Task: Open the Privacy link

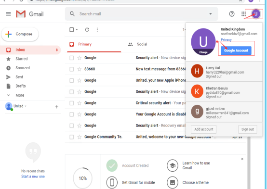Action: click(x=226, y=40)
